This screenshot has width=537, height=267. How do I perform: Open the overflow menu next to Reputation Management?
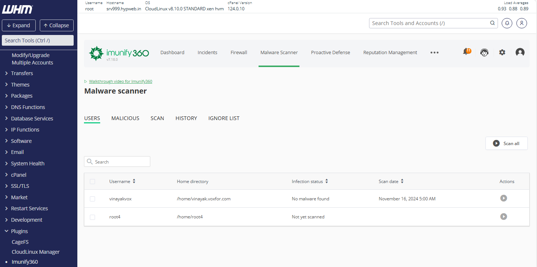pos(435,52)
